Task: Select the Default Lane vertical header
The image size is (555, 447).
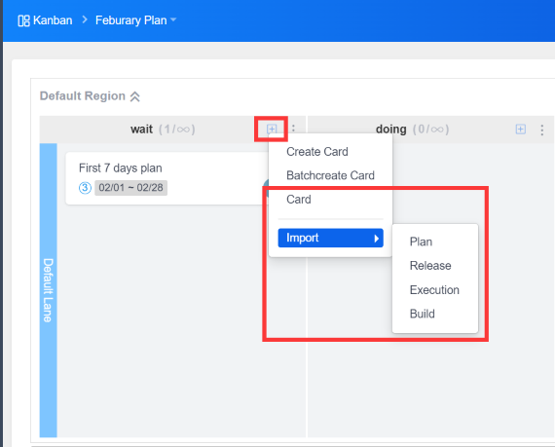Action: click(48, 290)
